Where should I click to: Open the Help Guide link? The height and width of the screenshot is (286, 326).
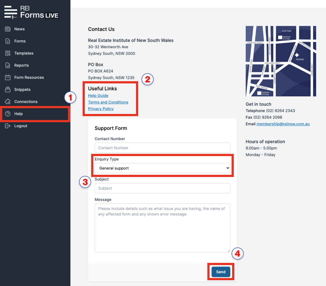(98, 96)
